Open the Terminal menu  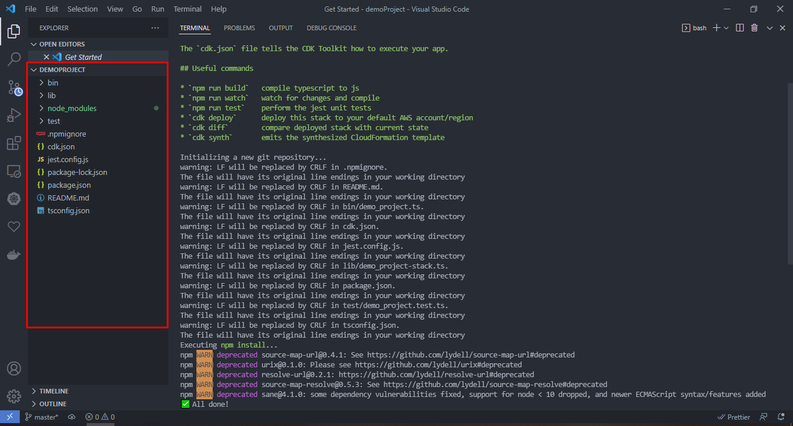click(x=187, y=9)
